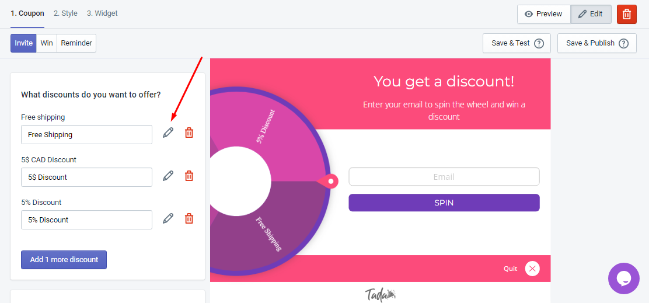Switch to Preview mode
This screenshot has height=303, width=649.
(544, 14)
